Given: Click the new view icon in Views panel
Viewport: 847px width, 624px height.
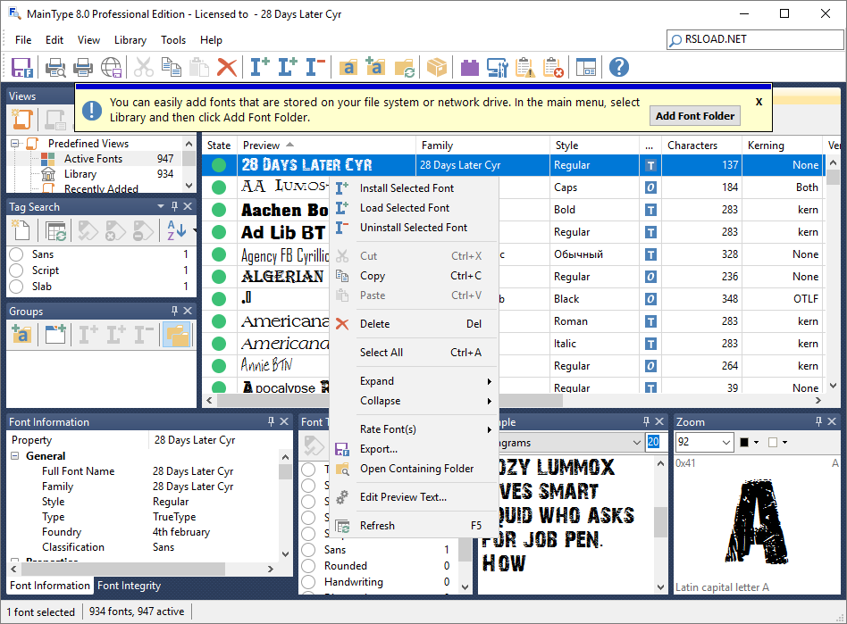Looking at the screenshot, I should pyautogui.click(x=22, y=120).
